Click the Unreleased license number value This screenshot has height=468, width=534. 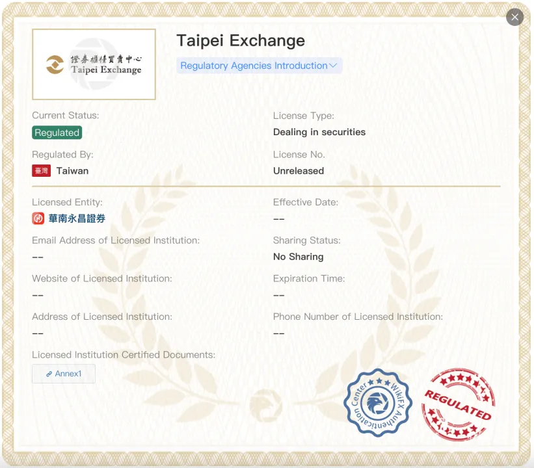(x=299, y=171)
